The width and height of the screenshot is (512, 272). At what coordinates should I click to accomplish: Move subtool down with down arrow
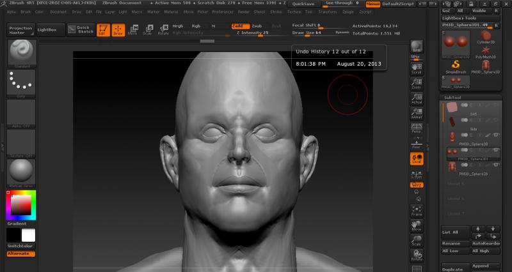click(x=493, y=229)
